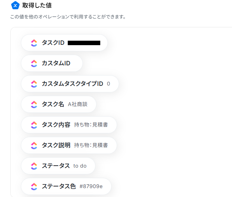Pick the タスク名 label
The height and width of the screenshot is (197, 232).
[x=53, y=104]
